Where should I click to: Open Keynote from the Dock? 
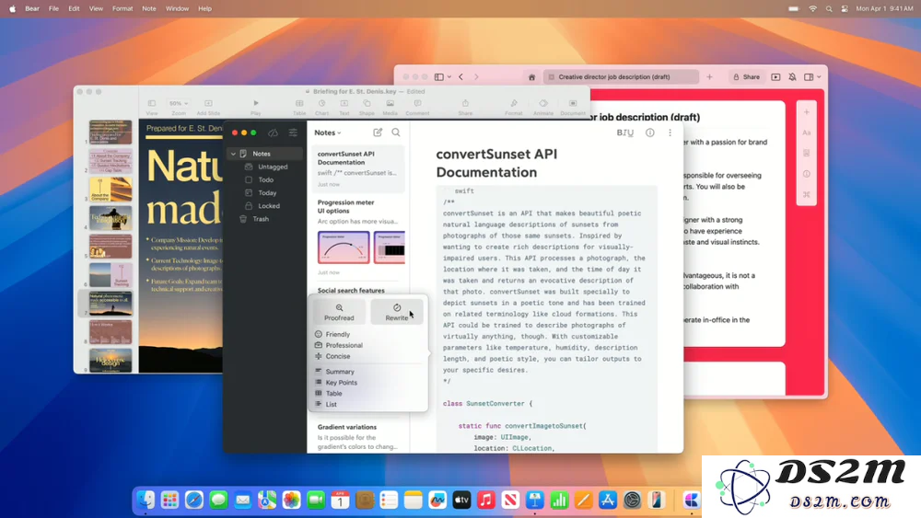534,500
